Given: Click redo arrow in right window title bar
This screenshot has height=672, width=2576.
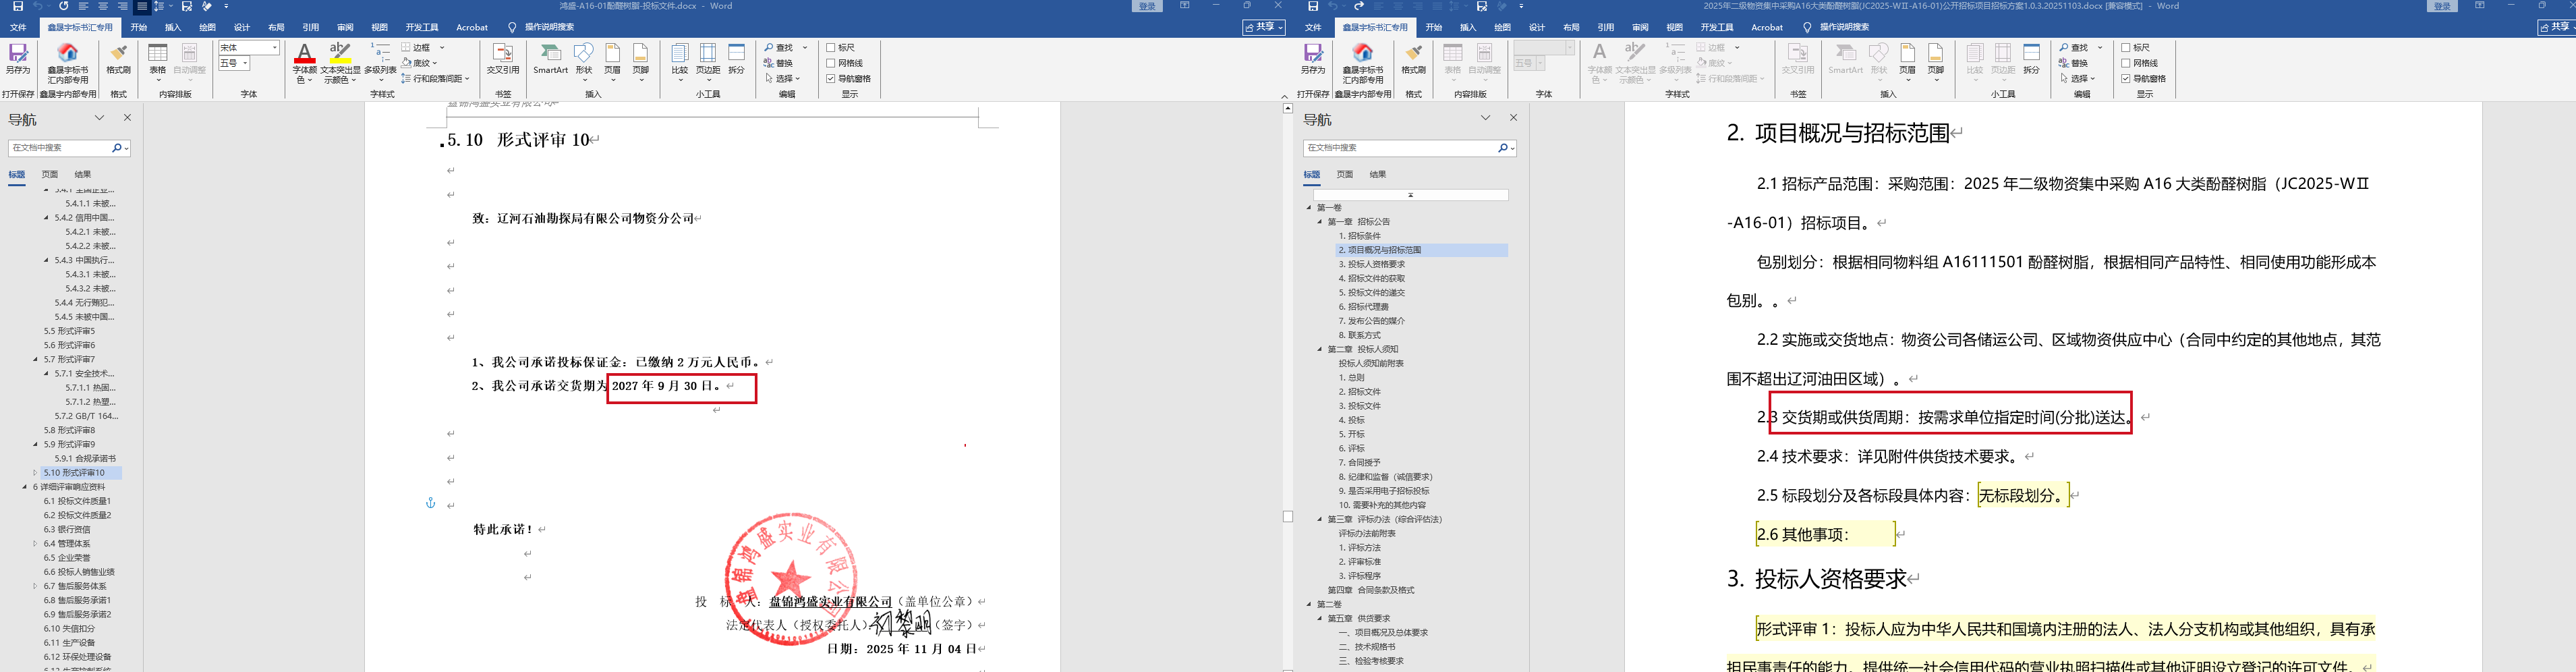Looking at the screenshot, I should point(1359,6).
